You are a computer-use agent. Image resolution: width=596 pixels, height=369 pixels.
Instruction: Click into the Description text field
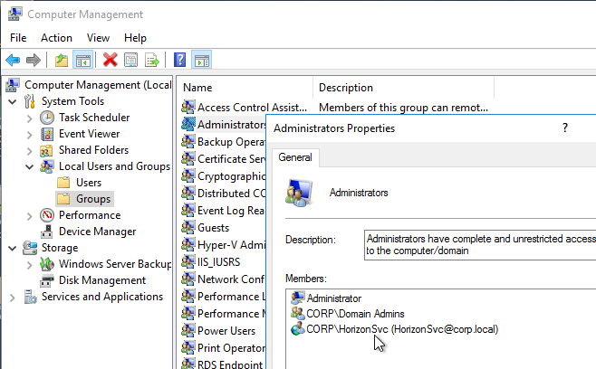point(480,245)
